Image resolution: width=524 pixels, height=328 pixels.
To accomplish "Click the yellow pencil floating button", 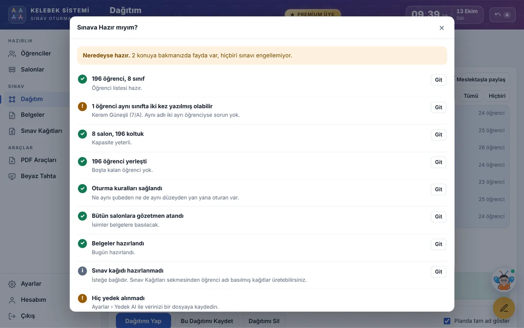I will 504,308.
